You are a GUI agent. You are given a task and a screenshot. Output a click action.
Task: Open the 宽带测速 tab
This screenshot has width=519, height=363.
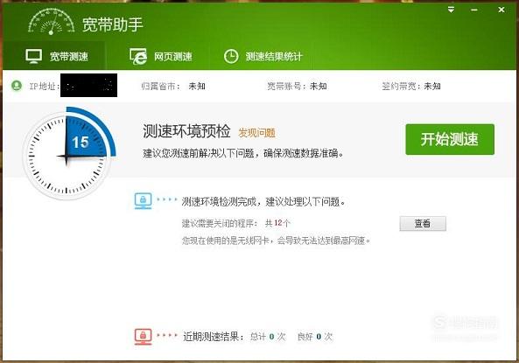54,56
